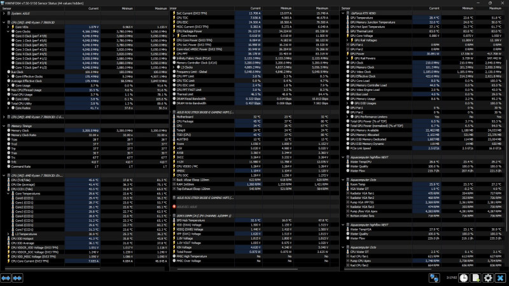This screenshot has width=509, height=286.
Task: Expand the Core VIDs subtree
Action: pyautogui.click(x=8, y=27)
